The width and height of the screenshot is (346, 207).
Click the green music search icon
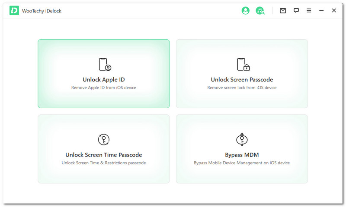(260, 11)
